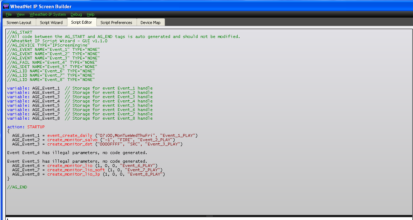This screenshot has width=413, height=220.
Task: Open the Debug menu
Action: [76, 14]
